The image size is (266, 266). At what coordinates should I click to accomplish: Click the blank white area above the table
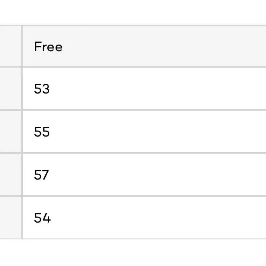tap(133, 12)
